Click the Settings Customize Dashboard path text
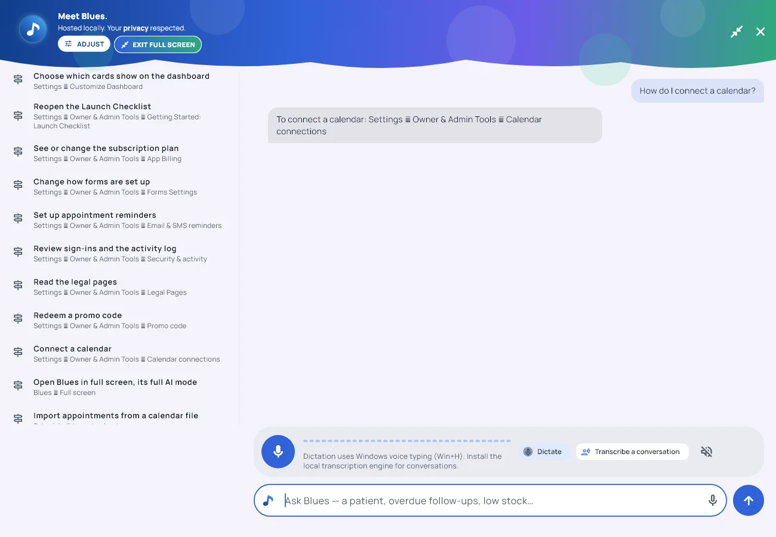The image size is (776, 537). point(88,87)
